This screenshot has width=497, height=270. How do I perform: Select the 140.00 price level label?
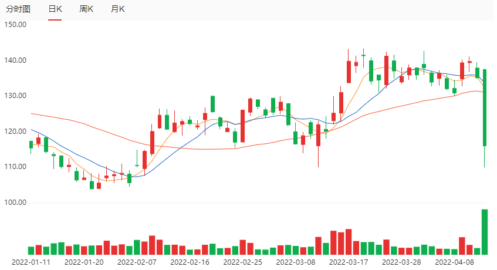click(16, 60)
